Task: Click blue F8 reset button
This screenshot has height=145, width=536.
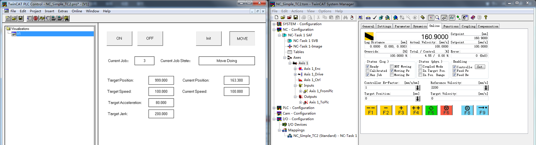Action: [467, 110]
